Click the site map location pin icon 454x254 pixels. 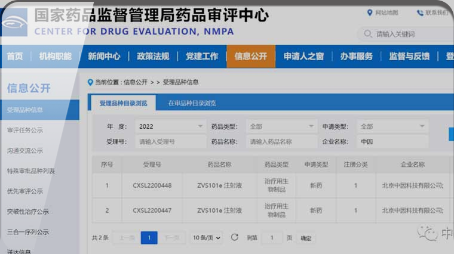point(369,13)
